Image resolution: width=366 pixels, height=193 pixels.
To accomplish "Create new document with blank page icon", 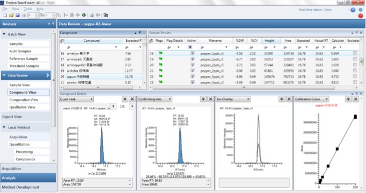I will 5,16.
